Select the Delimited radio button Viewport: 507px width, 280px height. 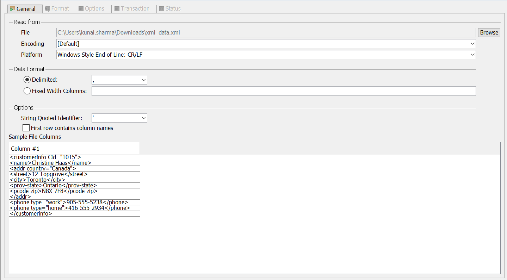(27, 80)
